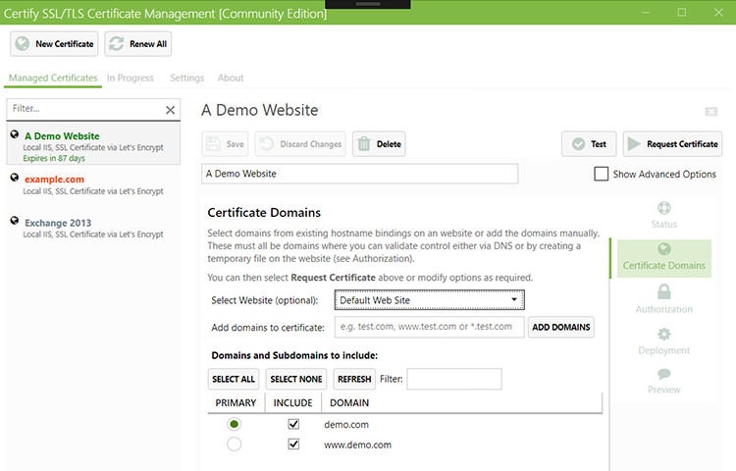Switch to the In Progress tab
Image resolution: width=736 pixels, height=471 pixels.
point(130,78)
